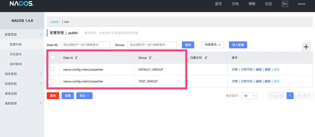Click nacos-config-client.properties in DEFAULT_GROUP row

click(x=83, y=69)
